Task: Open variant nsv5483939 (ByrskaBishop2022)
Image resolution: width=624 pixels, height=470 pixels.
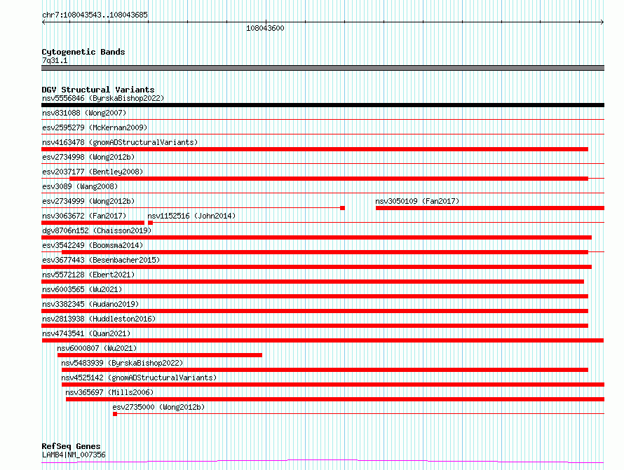Action: click(x=122, y=363)
